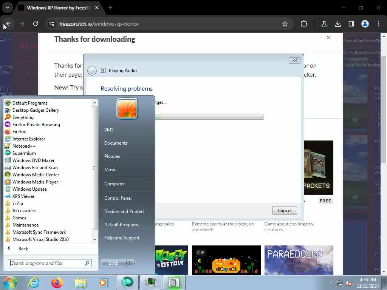
Task: Open a new Chrome tab
Action: pos(110,8)
